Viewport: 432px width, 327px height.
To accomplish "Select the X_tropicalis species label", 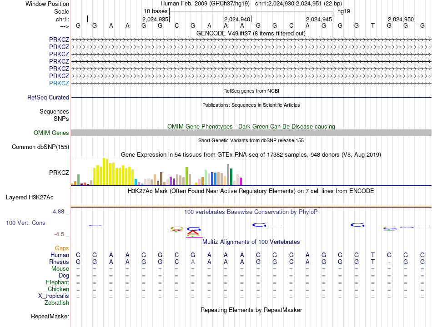I will pos(54,296).
